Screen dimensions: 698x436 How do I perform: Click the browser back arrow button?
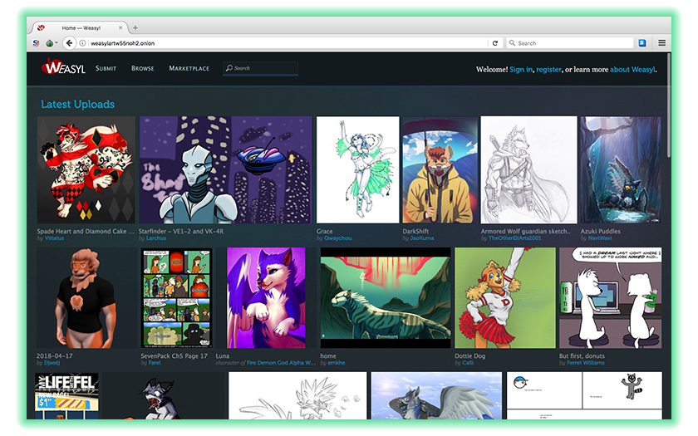click(x=69, y=43)
